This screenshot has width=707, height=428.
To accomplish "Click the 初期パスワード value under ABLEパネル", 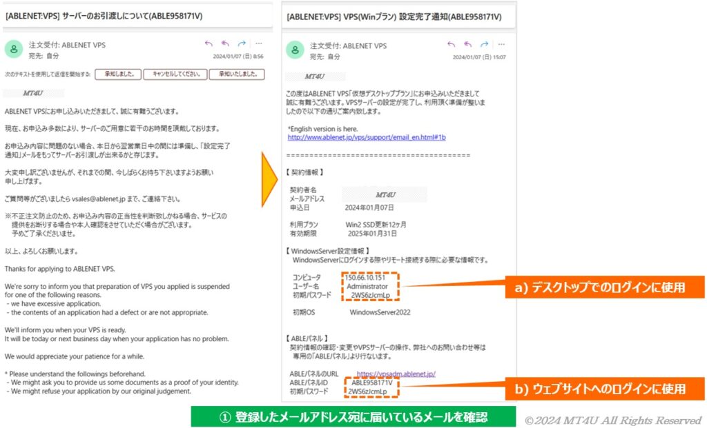I will pos(367,391).
